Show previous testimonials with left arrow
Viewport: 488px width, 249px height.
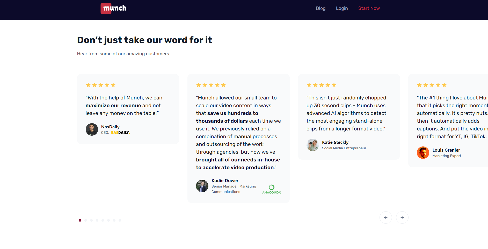[385, 217]
